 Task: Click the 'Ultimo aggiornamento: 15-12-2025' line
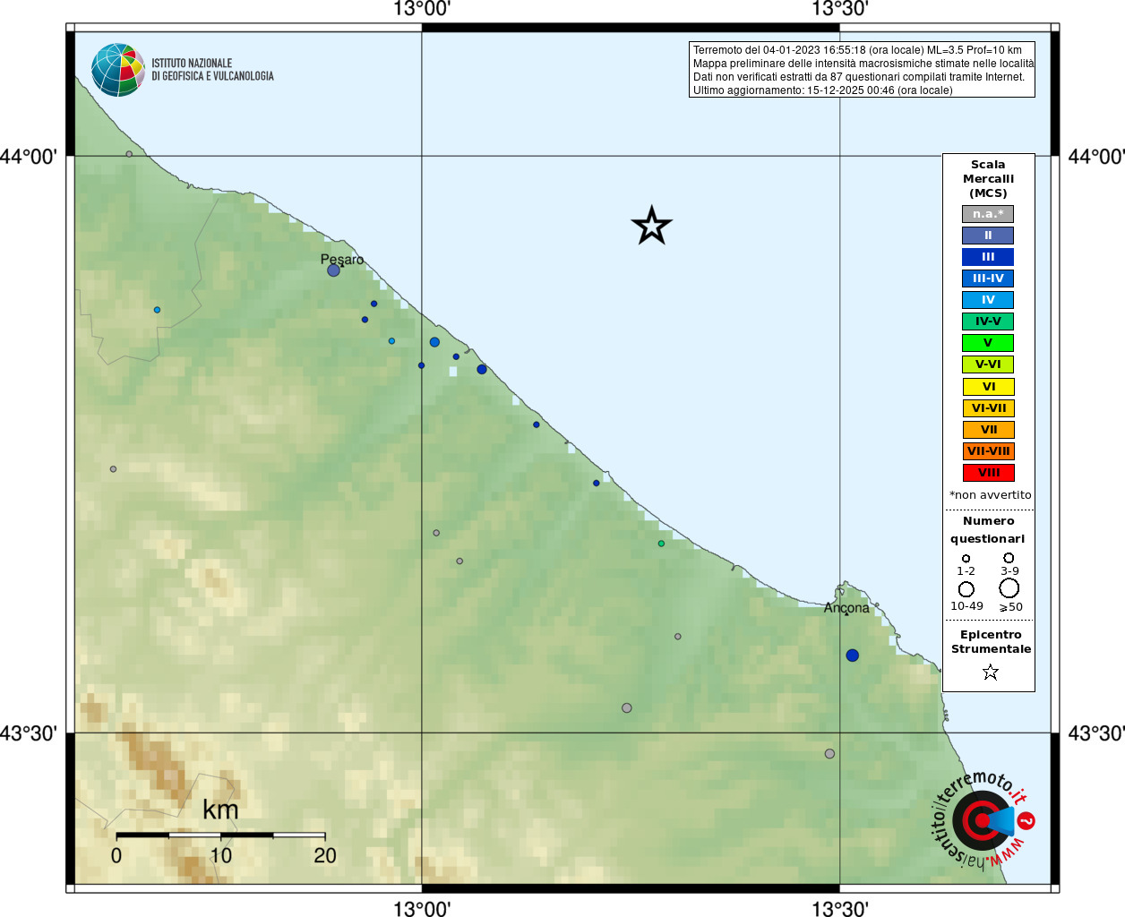tap(823, 90)
